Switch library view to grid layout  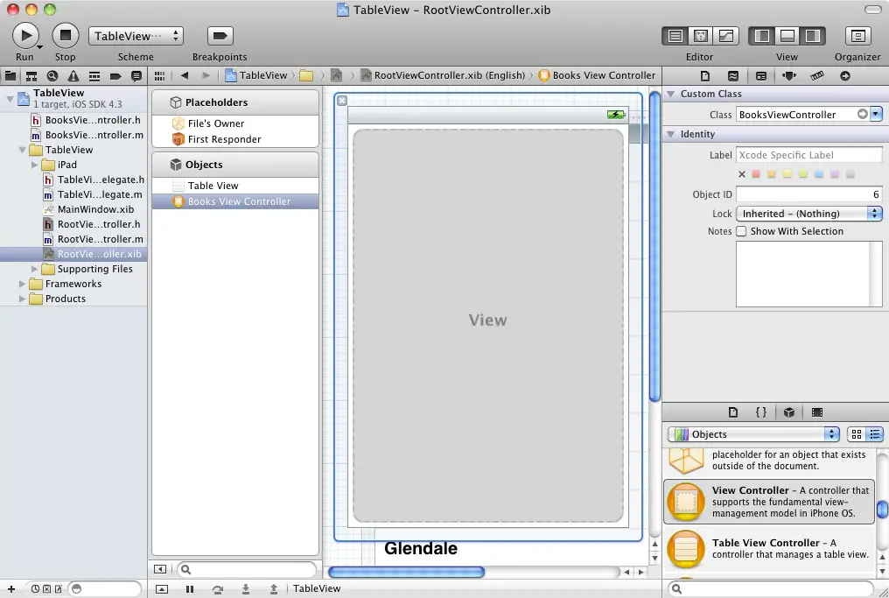857,434
